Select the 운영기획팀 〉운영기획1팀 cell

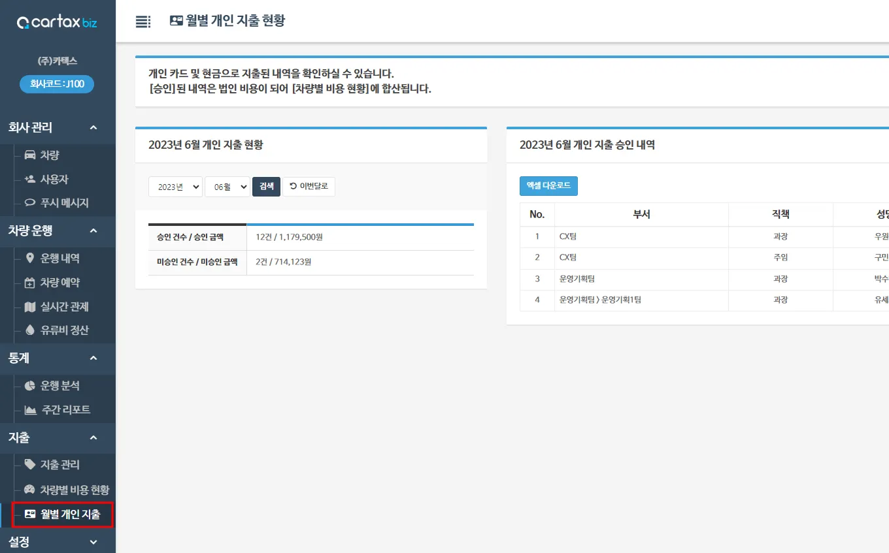(641, 300)
